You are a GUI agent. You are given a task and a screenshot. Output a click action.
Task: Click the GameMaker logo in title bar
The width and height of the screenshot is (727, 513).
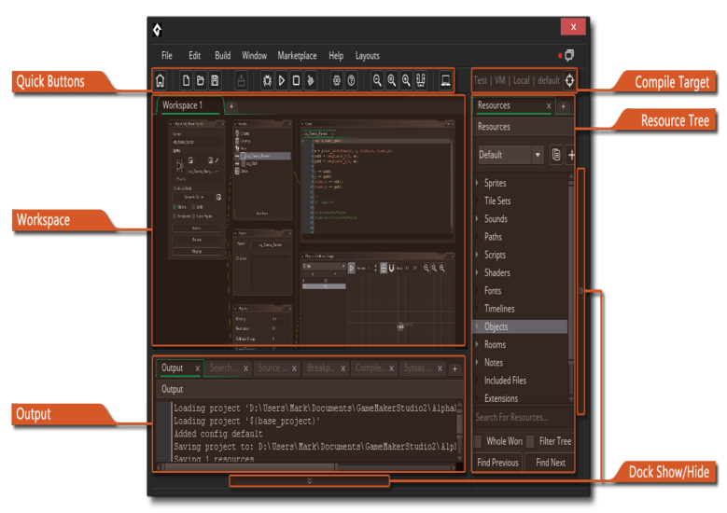pos(157,30)
